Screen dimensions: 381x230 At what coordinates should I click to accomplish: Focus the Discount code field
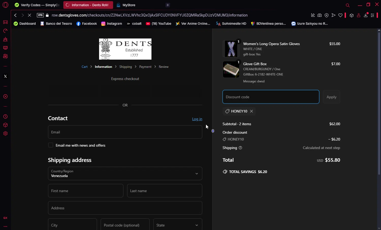pyautogui.click(x=271, y=97)
